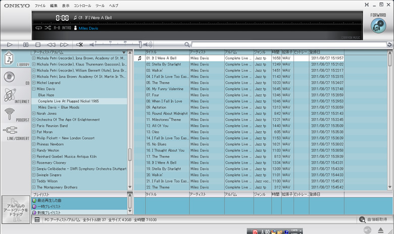Click the list view icon in status bar
394x234 pixels.
click(37, 220)
